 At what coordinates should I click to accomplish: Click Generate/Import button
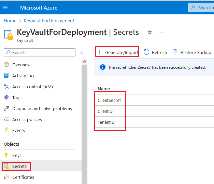pos(117,52)
